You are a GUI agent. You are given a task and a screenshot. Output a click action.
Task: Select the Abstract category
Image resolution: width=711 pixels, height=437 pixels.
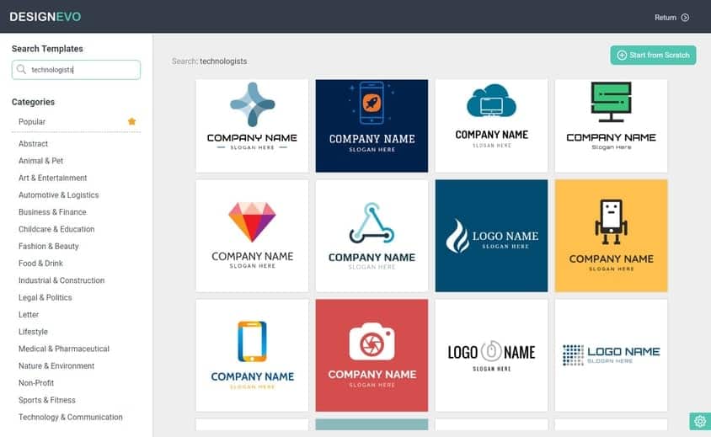tap(33, 144)
